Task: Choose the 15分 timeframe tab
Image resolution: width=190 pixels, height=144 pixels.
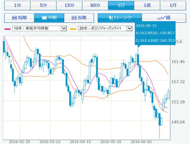Action: coord(69,6)
